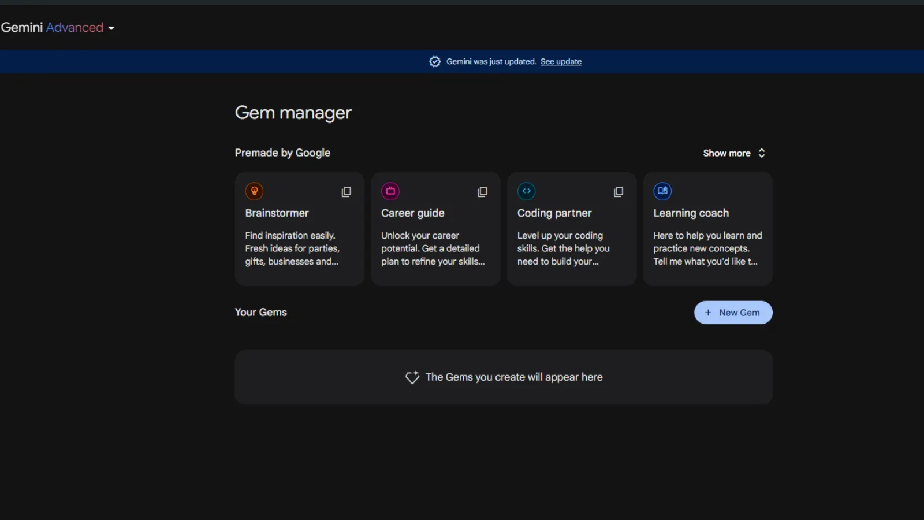Click the Gem manager heading
The width and height of the screenshot is (924, 520).
click(x=293, y=113)
